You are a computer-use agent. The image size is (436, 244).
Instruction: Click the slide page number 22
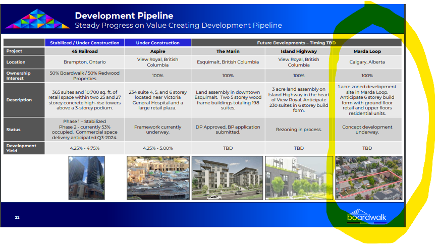[17, 217]
